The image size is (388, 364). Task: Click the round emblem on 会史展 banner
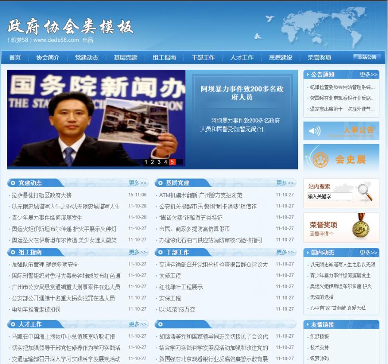[x=320, y=160]
